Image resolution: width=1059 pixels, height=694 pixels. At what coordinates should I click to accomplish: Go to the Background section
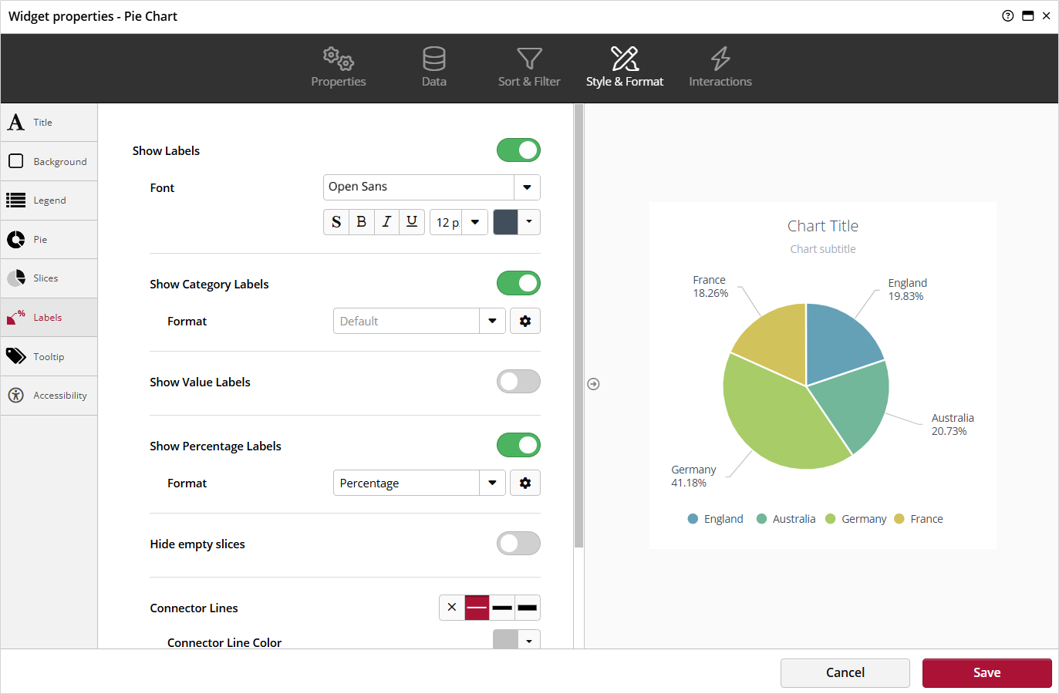coord(49,162)
